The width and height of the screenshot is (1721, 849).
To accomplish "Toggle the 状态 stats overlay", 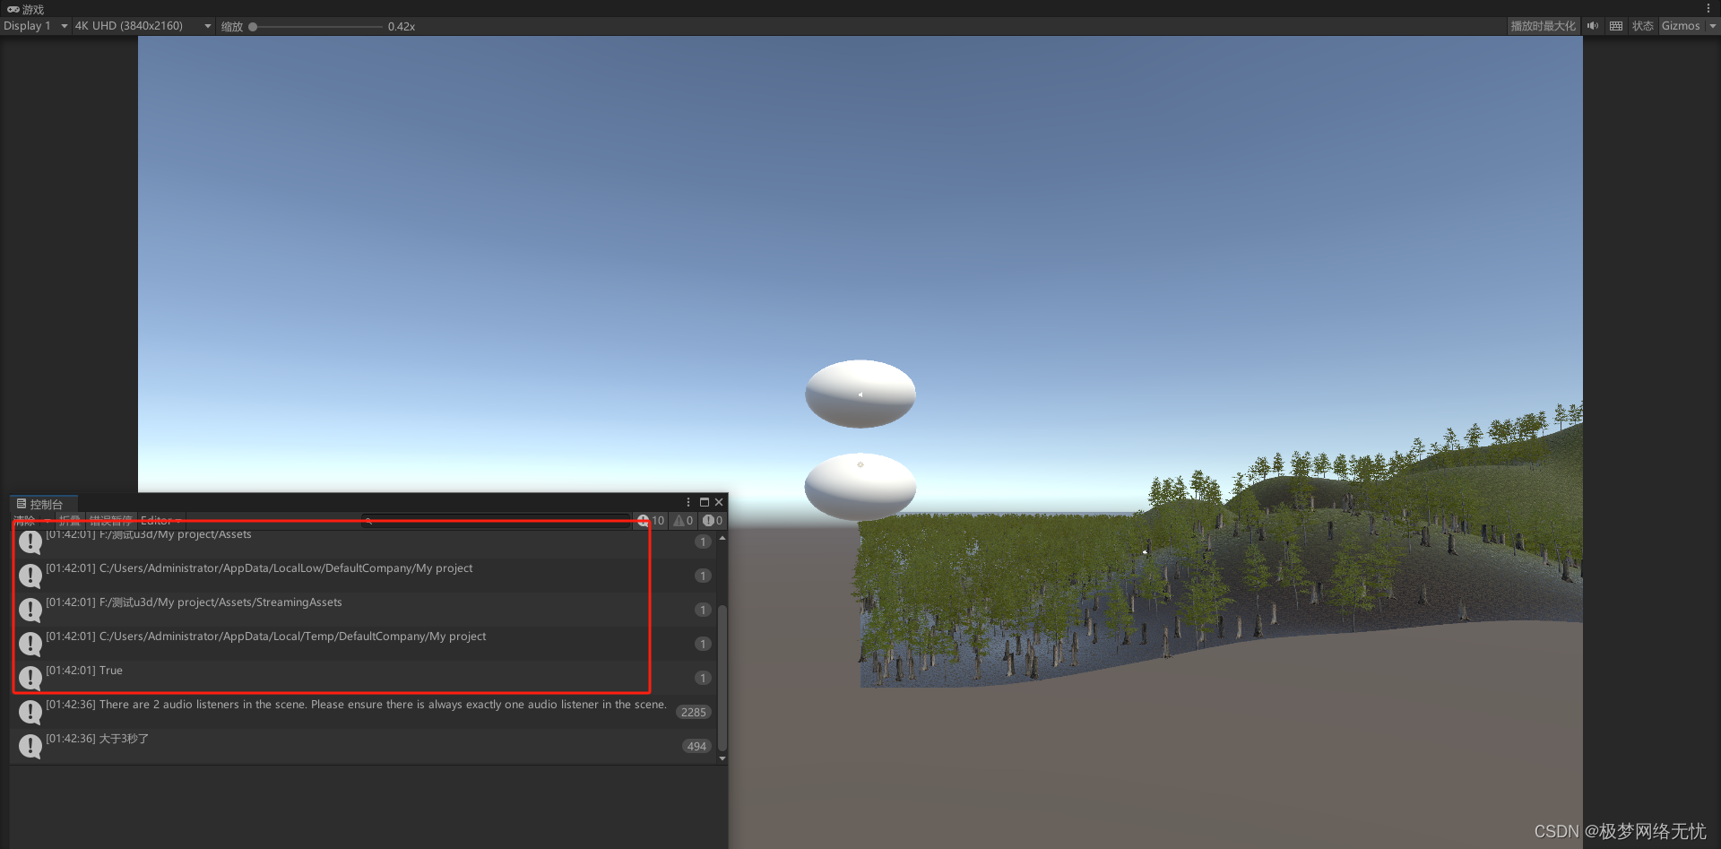I will [1642, 26].
